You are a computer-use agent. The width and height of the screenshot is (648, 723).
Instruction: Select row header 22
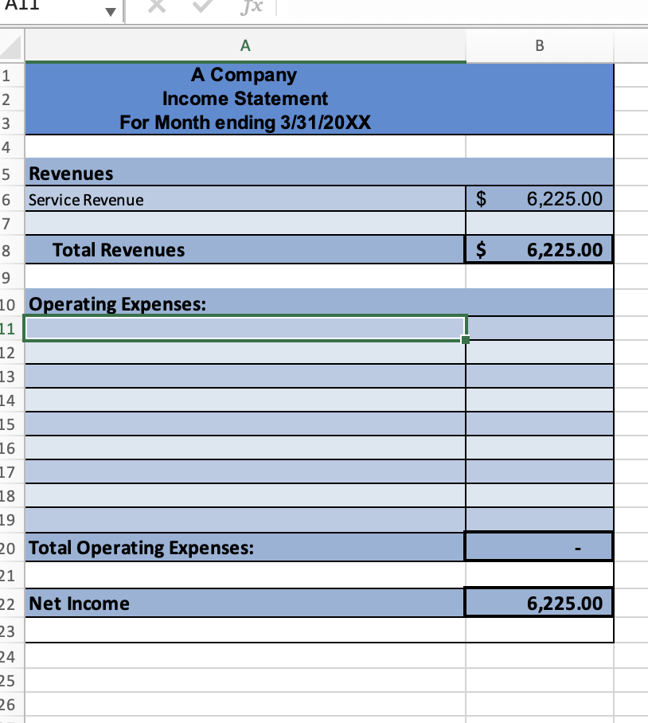(11, 603)
